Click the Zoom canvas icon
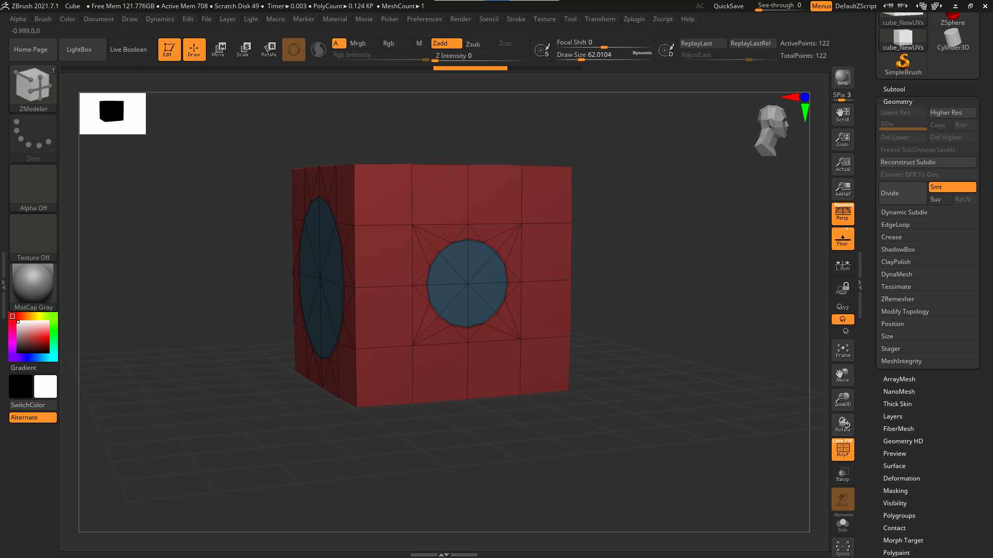Image resolution: width=993 pixels, height=558 pixels. 842,139
